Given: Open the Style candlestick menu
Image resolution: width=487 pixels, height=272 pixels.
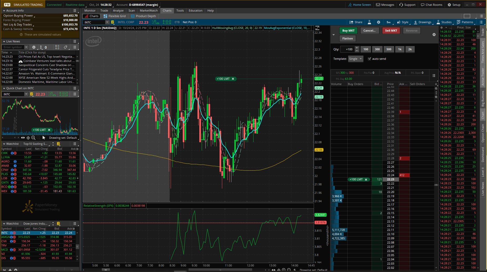Looking at the screenshot, I should click(403, 22).
